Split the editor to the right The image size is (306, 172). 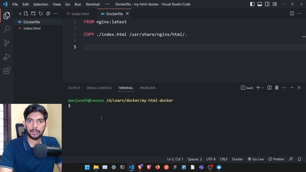point(292,13)
